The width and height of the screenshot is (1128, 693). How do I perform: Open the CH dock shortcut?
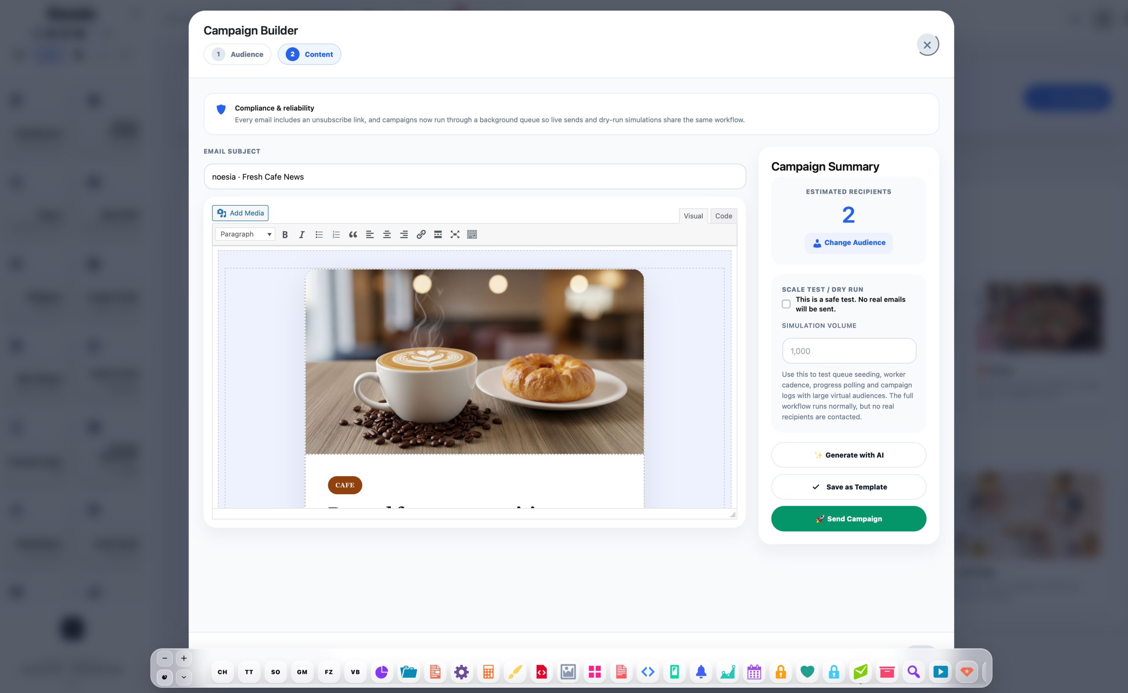click(223, 672)
